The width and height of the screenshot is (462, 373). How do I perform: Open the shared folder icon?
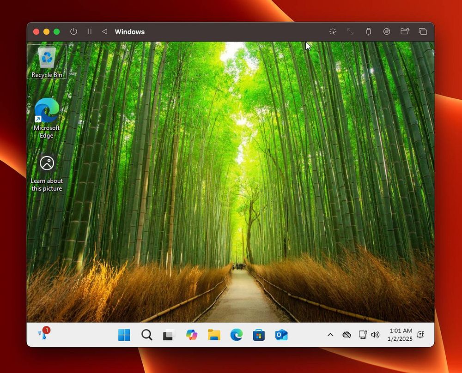tap(405, 31)
